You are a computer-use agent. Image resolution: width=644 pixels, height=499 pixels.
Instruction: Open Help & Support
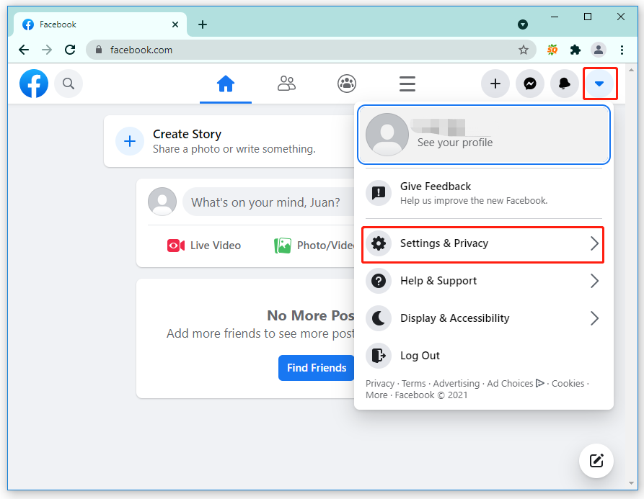pyautogui.click(x=483, y=281)
